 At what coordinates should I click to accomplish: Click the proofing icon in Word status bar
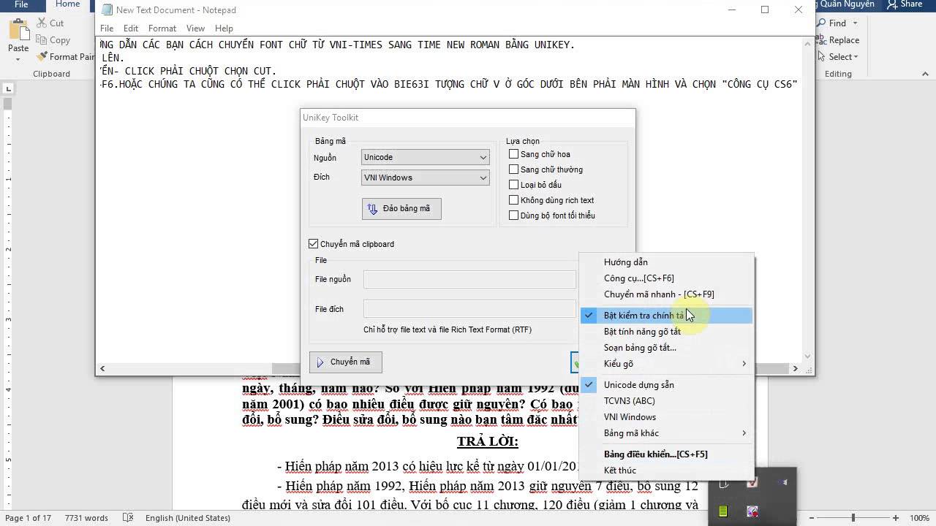[128, 518]
